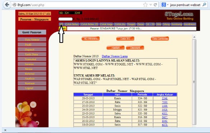Open the 4D betting tab

point(61,24)
